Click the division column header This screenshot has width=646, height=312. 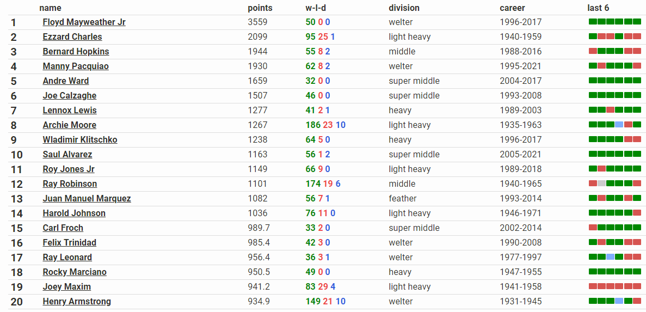[x=404, y=8]
